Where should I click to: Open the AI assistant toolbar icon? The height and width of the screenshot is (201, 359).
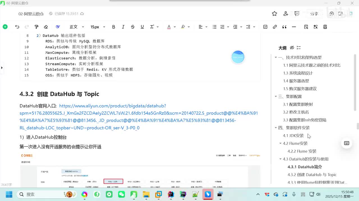[58, 27]
